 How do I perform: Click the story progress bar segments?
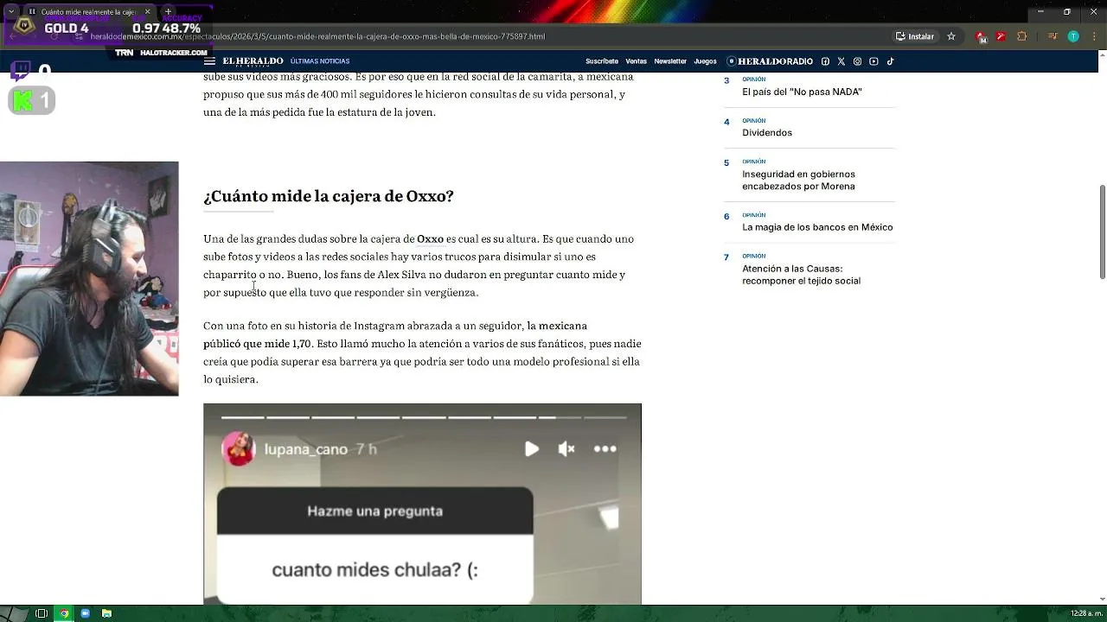click(x=423, y=417)
